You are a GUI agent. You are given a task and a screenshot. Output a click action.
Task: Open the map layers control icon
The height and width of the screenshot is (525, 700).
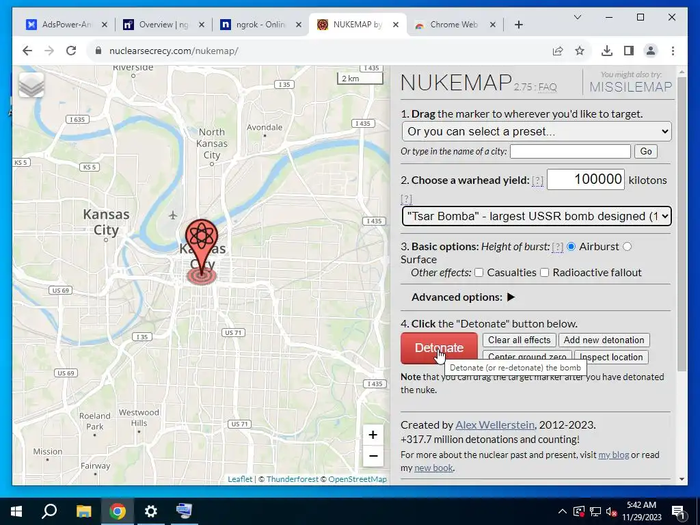tap(31, 84)
